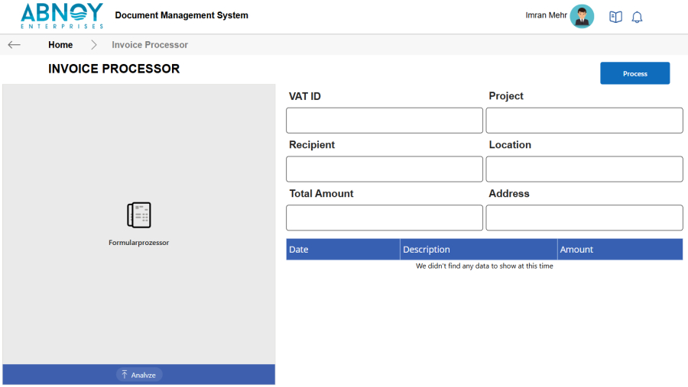Open the book guide icon
This screenshot has height=387, width=688.
(x=615, y=17)
